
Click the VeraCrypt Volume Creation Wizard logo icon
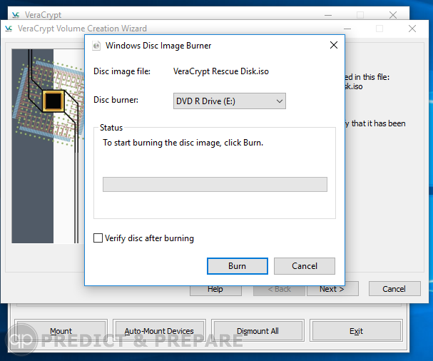(9, 29)
